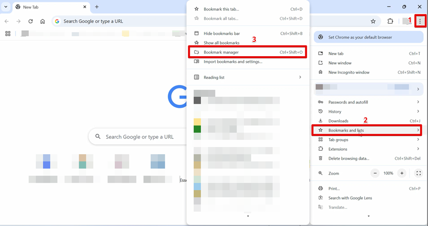Go to home page via Home icon
428x226 pixels.
(43, 21)
